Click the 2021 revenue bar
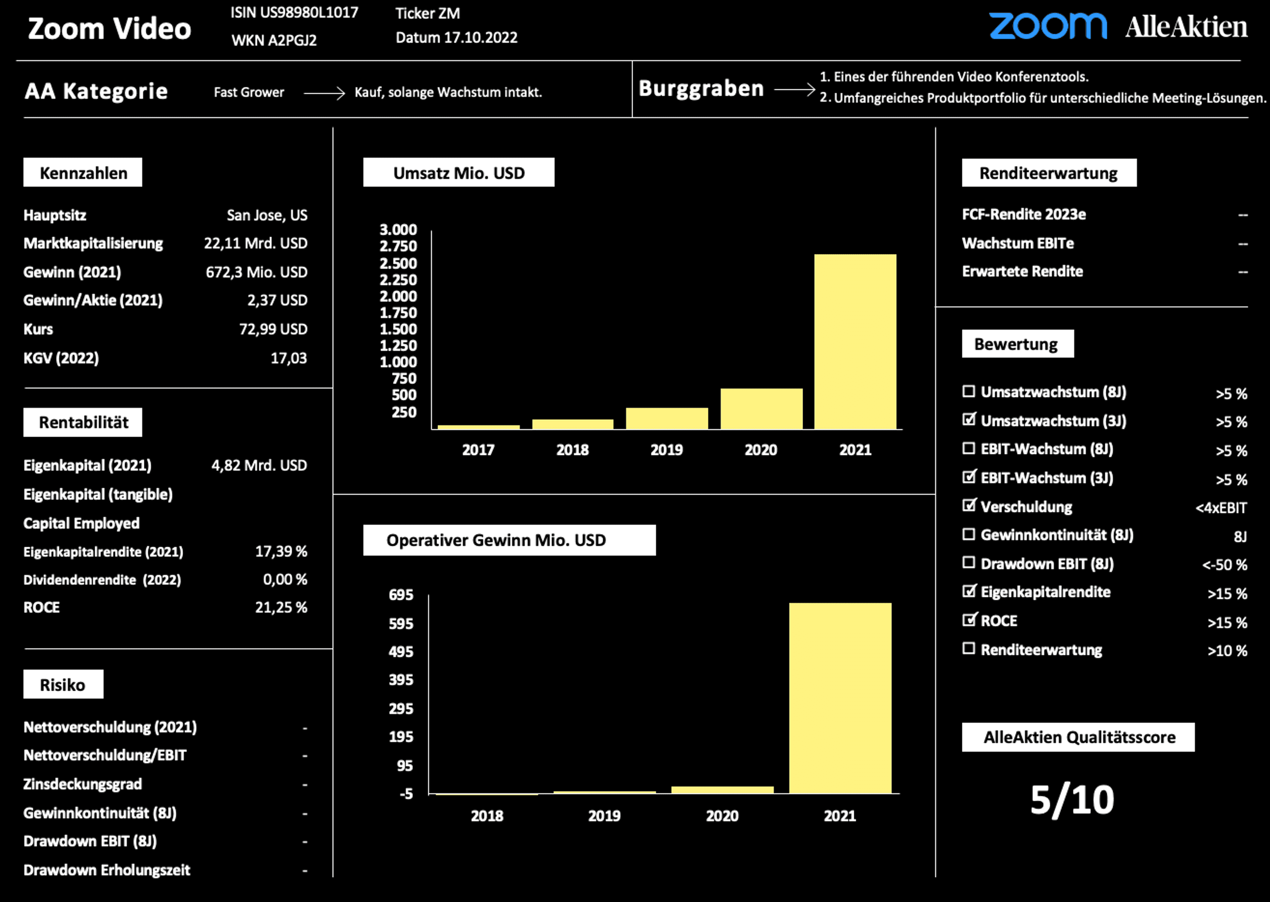This screenshot has width=1270, height=902. pyautogui.click(x=855, y=341)
